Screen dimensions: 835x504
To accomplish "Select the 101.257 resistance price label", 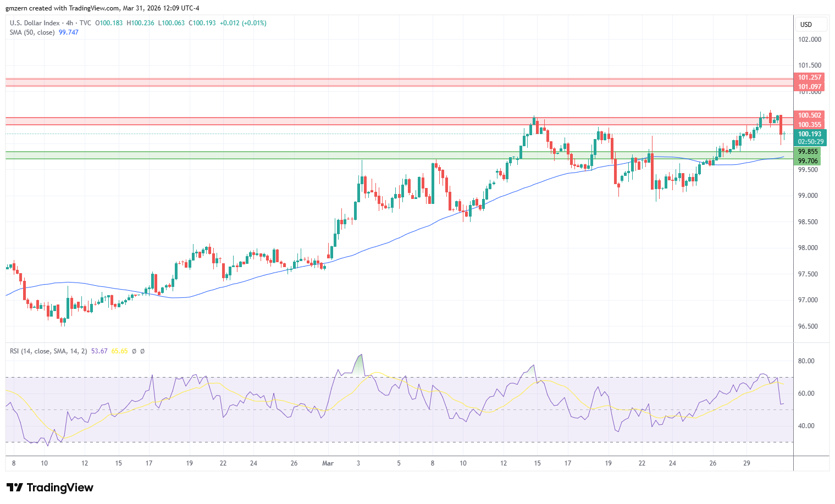I will (x=810, y=77).
